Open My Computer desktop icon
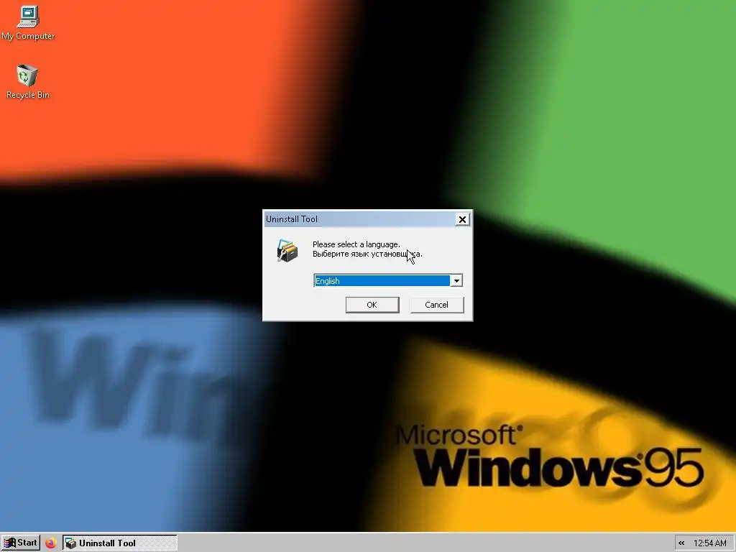Screen dimensions: 736x552 coord(28,22)
